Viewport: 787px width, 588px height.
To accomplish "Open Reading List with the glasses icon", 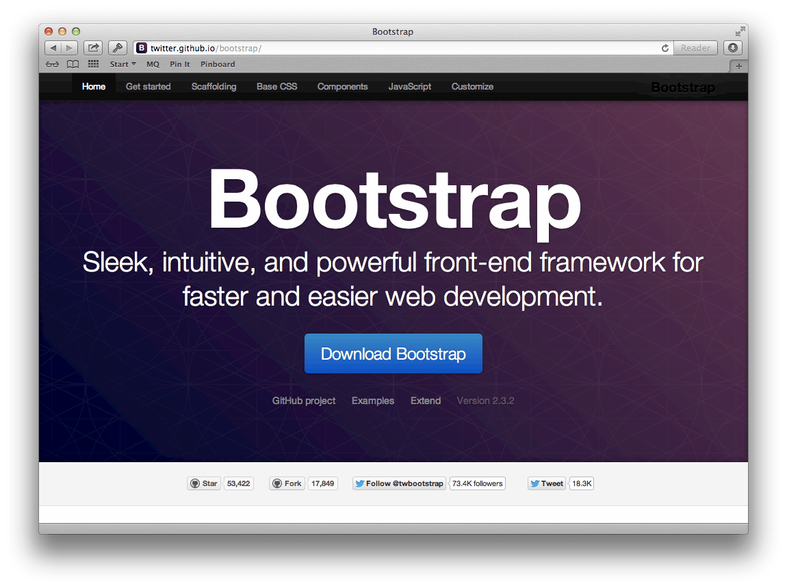I will (52, 64).
